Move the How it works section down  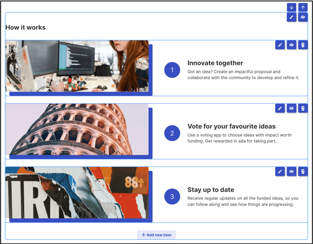pyautogui.click(x=292, y=7)
